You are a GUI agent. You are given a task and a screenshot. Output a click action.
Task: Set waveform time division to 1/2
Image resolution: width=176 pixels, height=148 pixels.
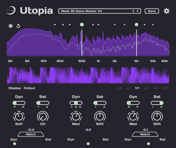(128, 88)
